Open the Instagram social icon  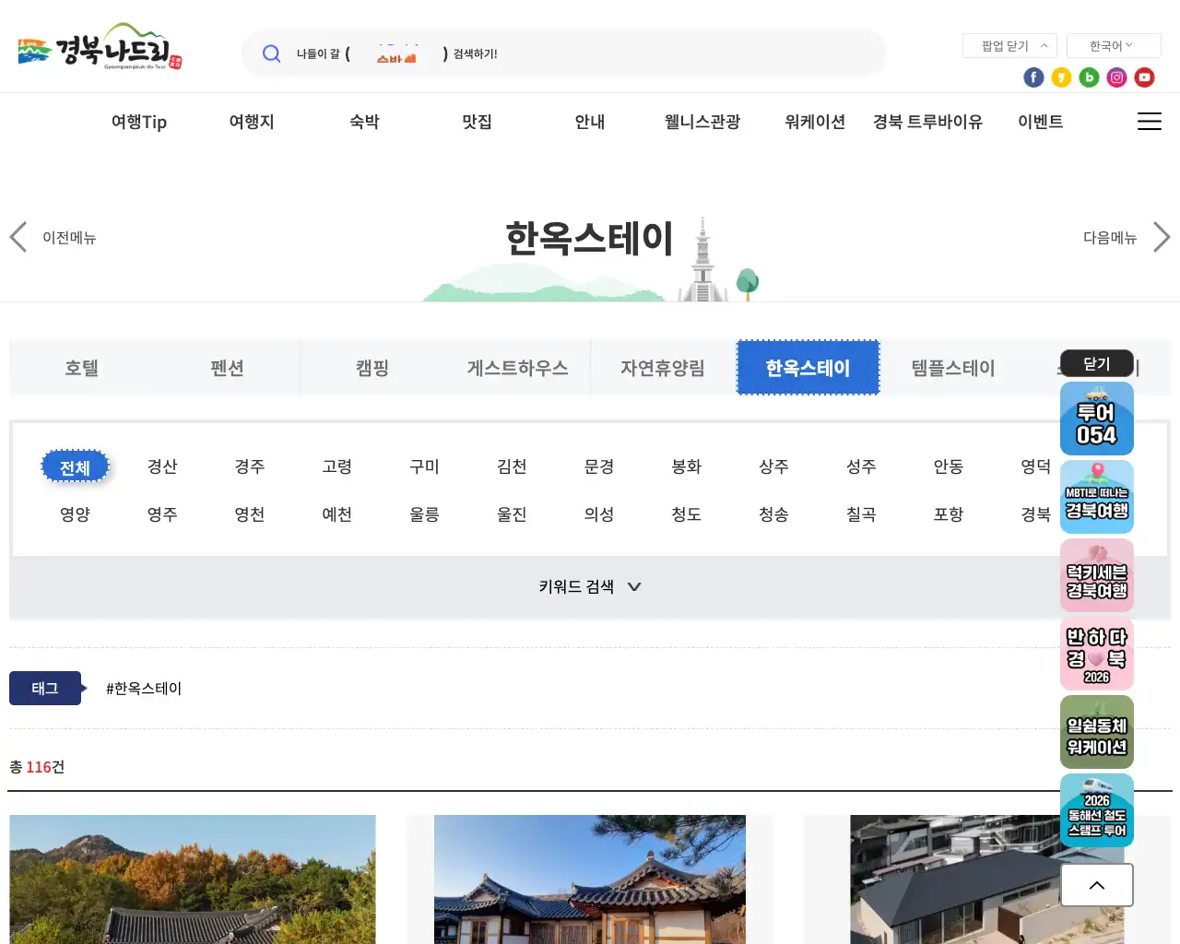pos(1116,77)
